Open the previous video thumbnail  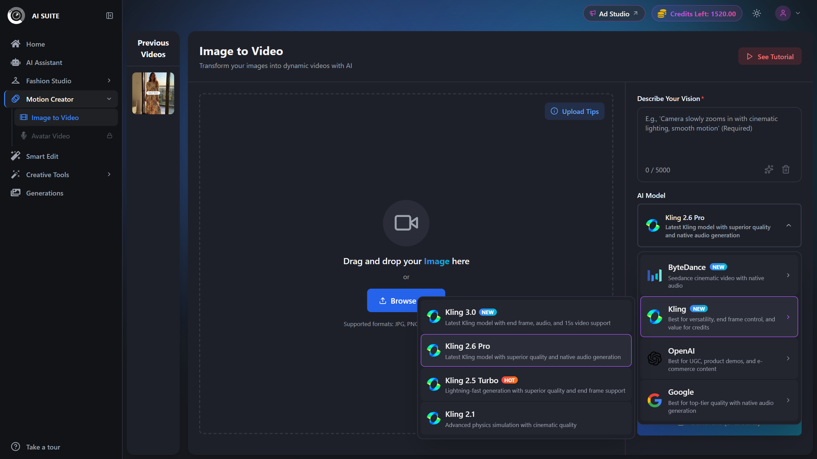153,93
